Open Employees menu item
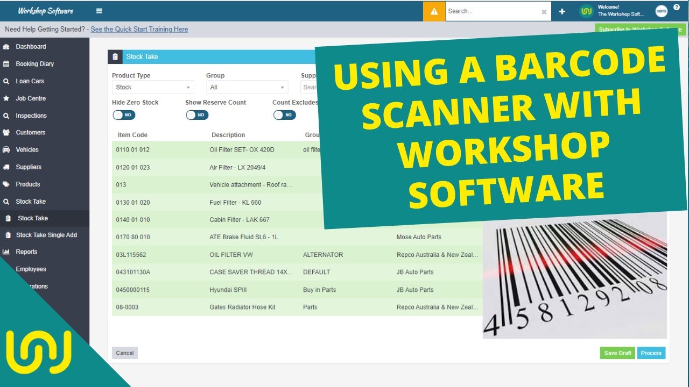 click(31, 269)
